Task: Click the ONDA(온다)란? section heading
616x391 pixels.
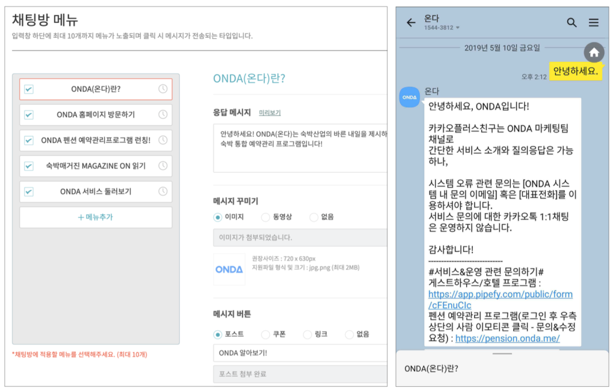Action: [x=249, y=79]
